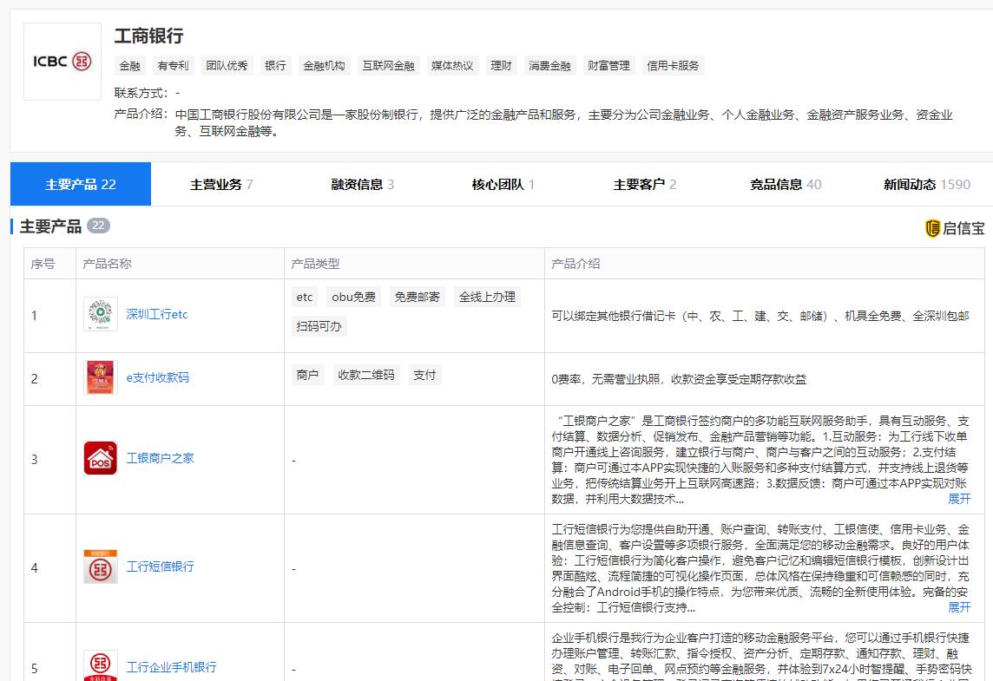Click the ICBC company logo

tap(62, 62)
